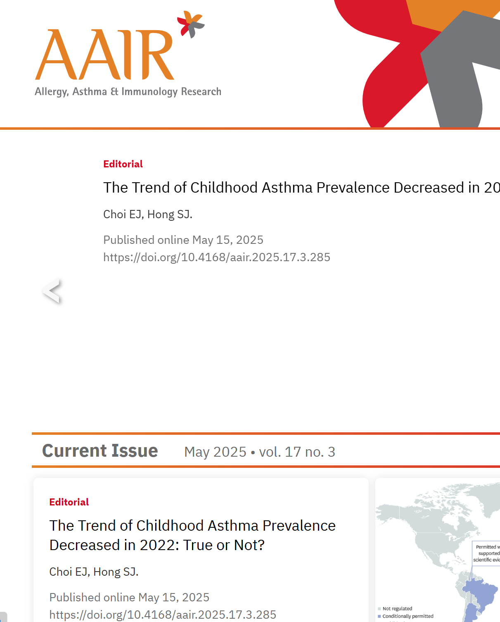Click the Editorial tag in the article card
This screenshot has height=622, width=500.
click(x=69, y=502)
